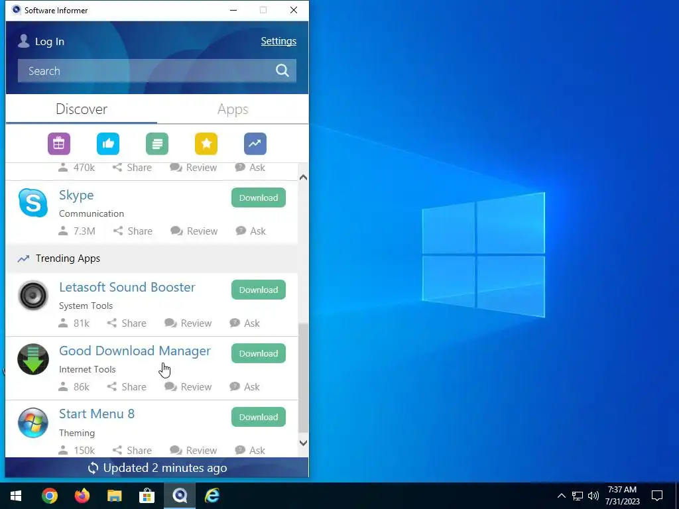The height and width of the screenshot is (509, 679).
Task: Open the blue thumbs-up recommended icon
Action: [108, 144]
